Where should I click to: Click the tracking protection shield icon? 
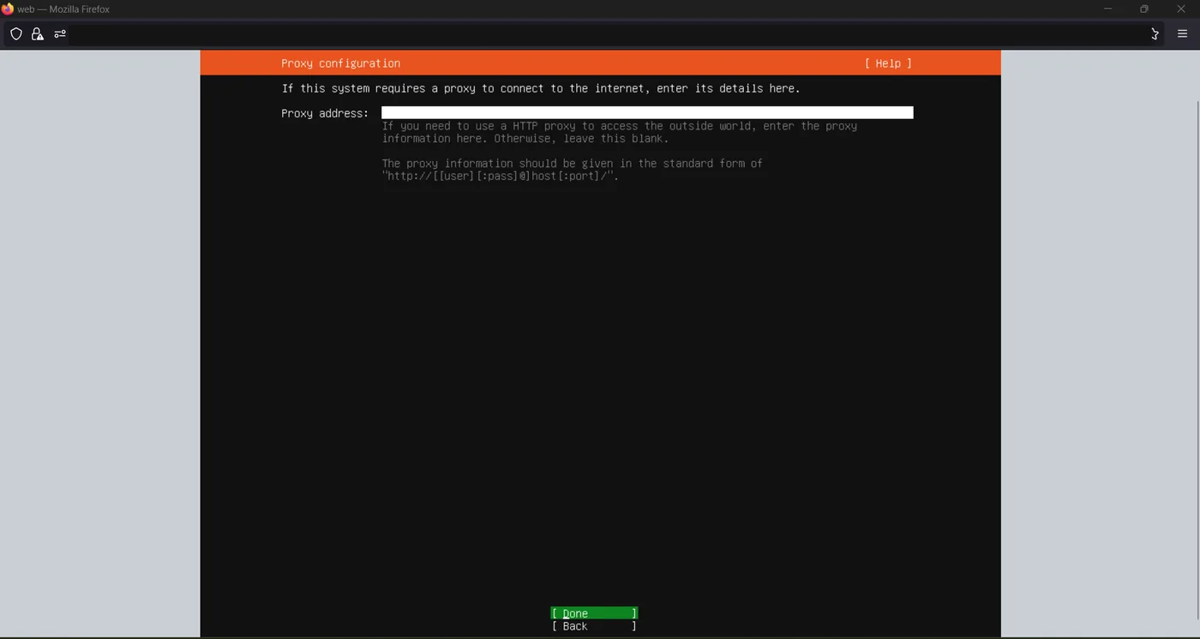pyautogui.click(x=16, y=34)
